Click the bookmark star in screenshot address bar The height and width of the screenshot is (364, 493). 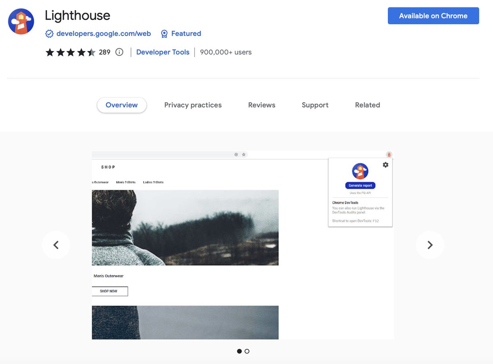coord(244,155)
